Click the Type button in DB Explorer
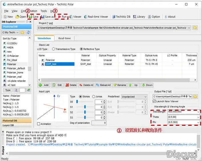Screen dimensions: 202x161 [x=8, y=90]
